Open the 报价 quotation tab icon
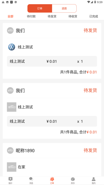Viewport: 104px width, 185px height. 10,179
